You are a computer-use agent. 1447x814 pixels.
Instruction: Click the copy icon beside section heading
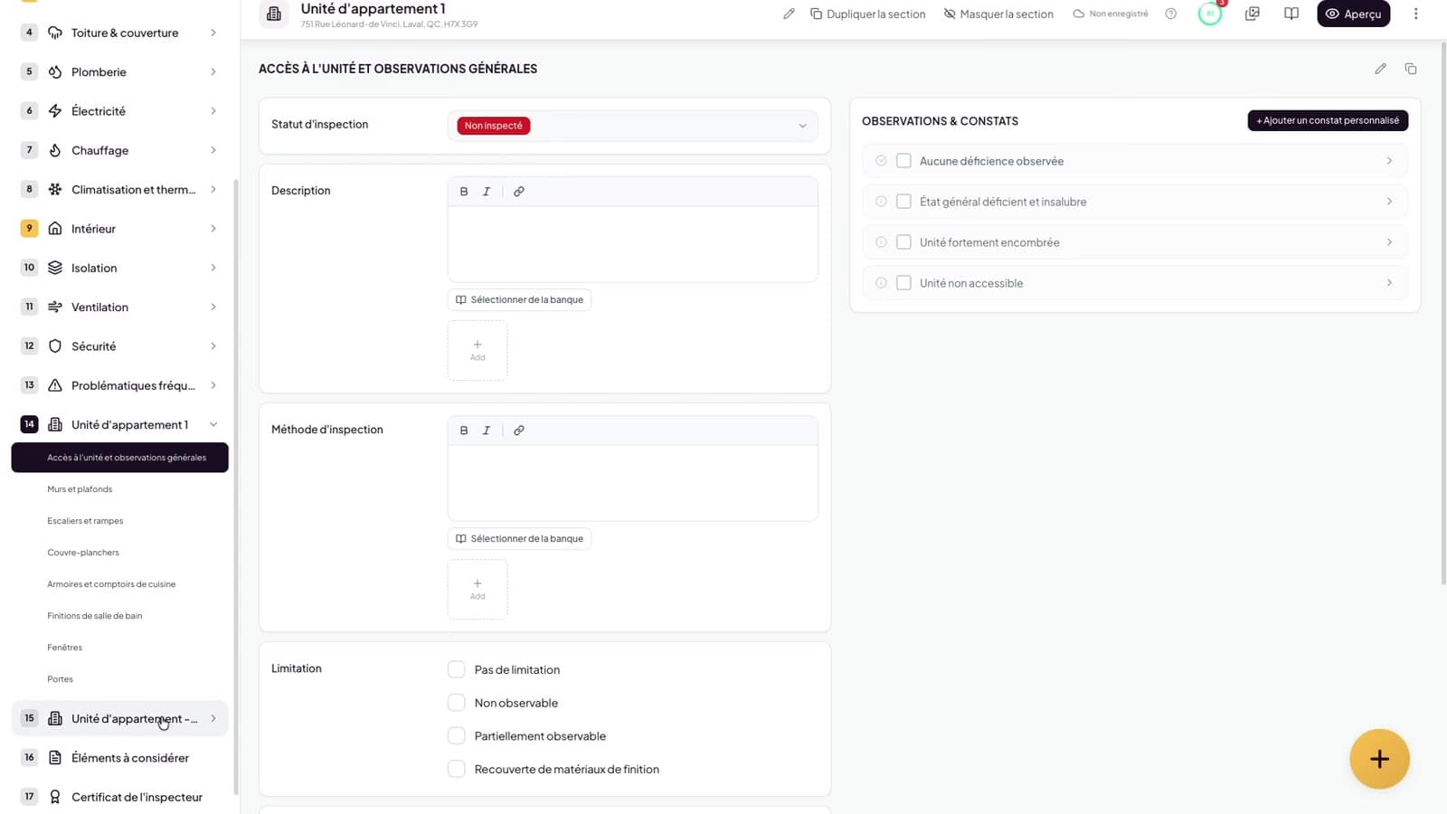[x=1411, y=69]
